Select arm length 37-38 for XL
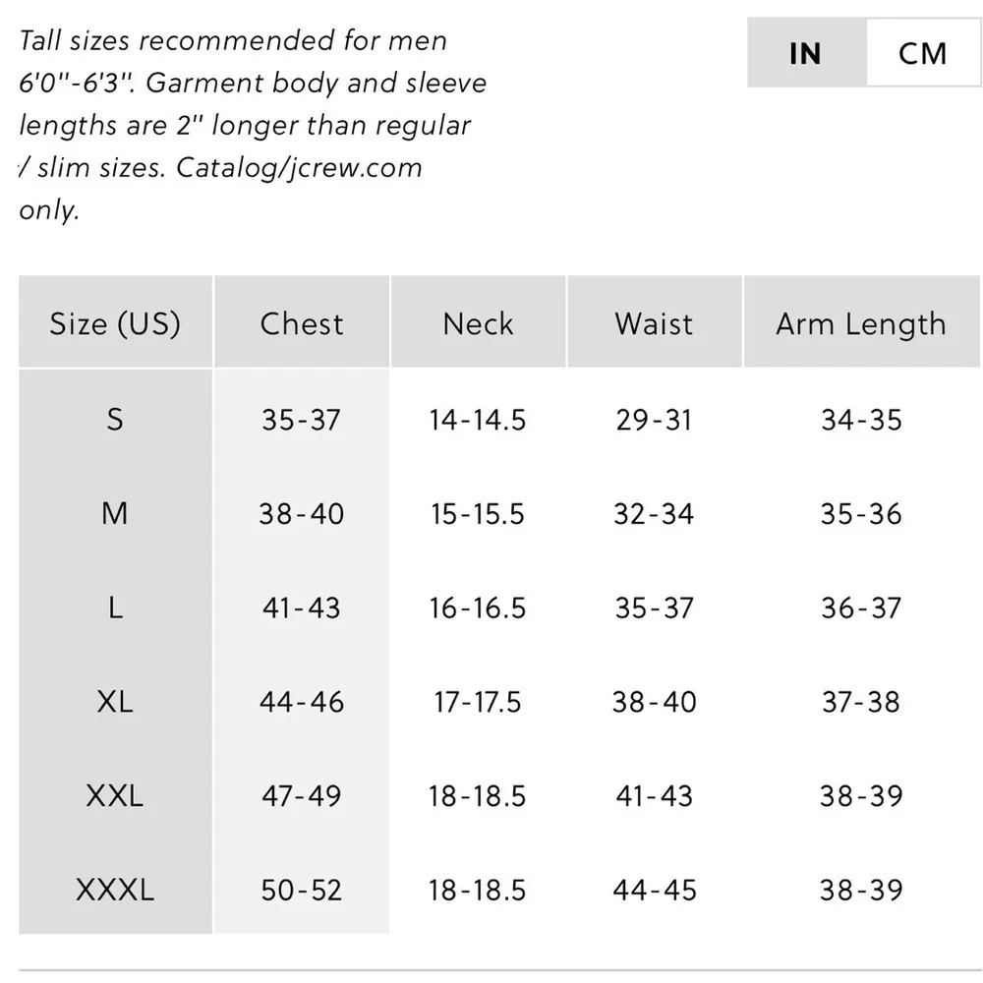Viewport: 983px width, 983px height. (x=861, y=702)
